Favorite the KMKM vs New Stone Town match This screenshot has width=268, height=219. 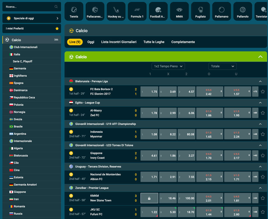[263, 198]
